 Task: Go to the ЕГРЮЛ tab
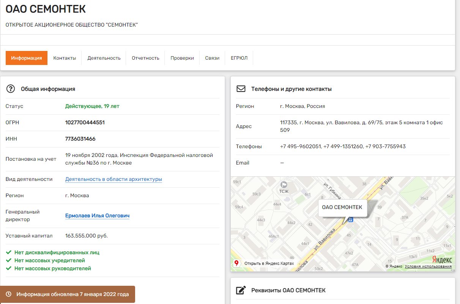[239, 58]
